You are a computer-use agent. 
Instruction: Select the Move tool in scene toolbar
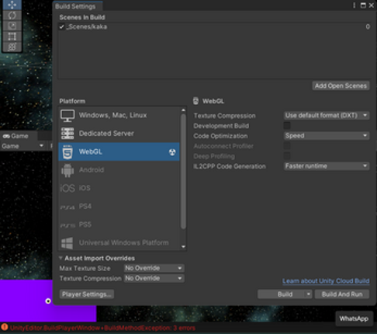tap(12, 5)
